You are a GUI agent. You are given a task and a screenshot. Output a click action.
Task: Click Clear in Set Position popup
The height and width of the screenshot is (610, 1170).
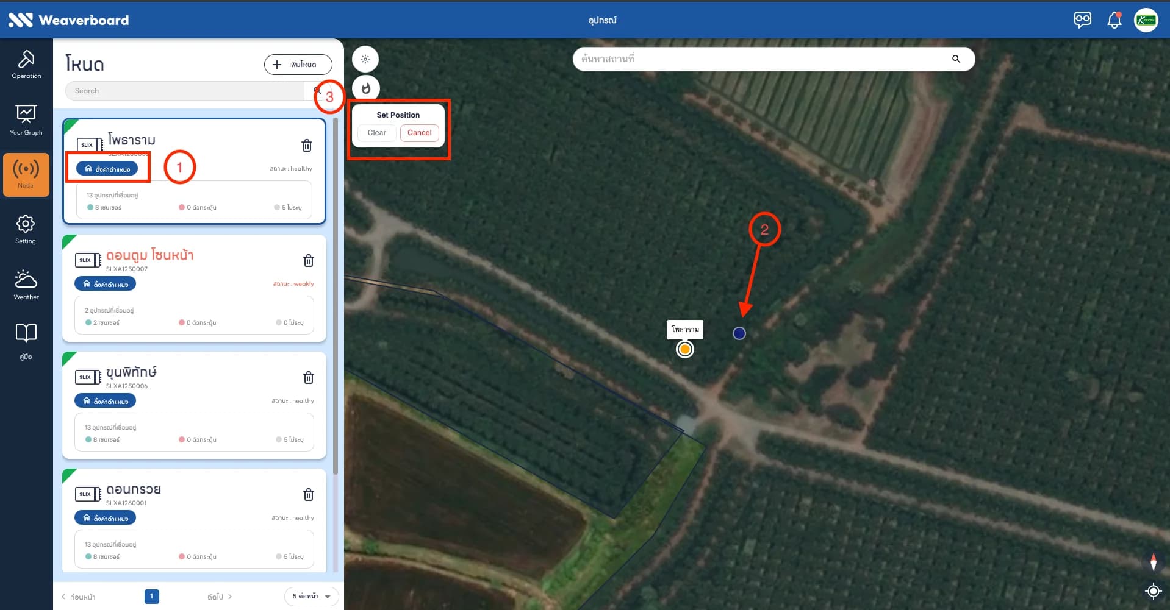tap(376, 133)
